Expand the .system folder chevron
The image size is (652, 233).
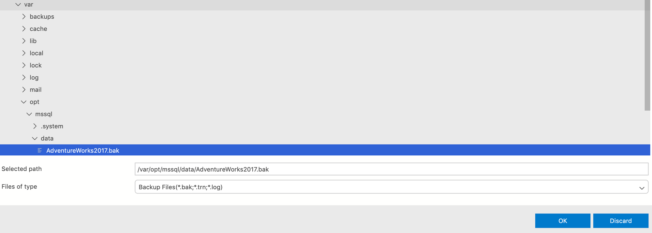(35, 126)
